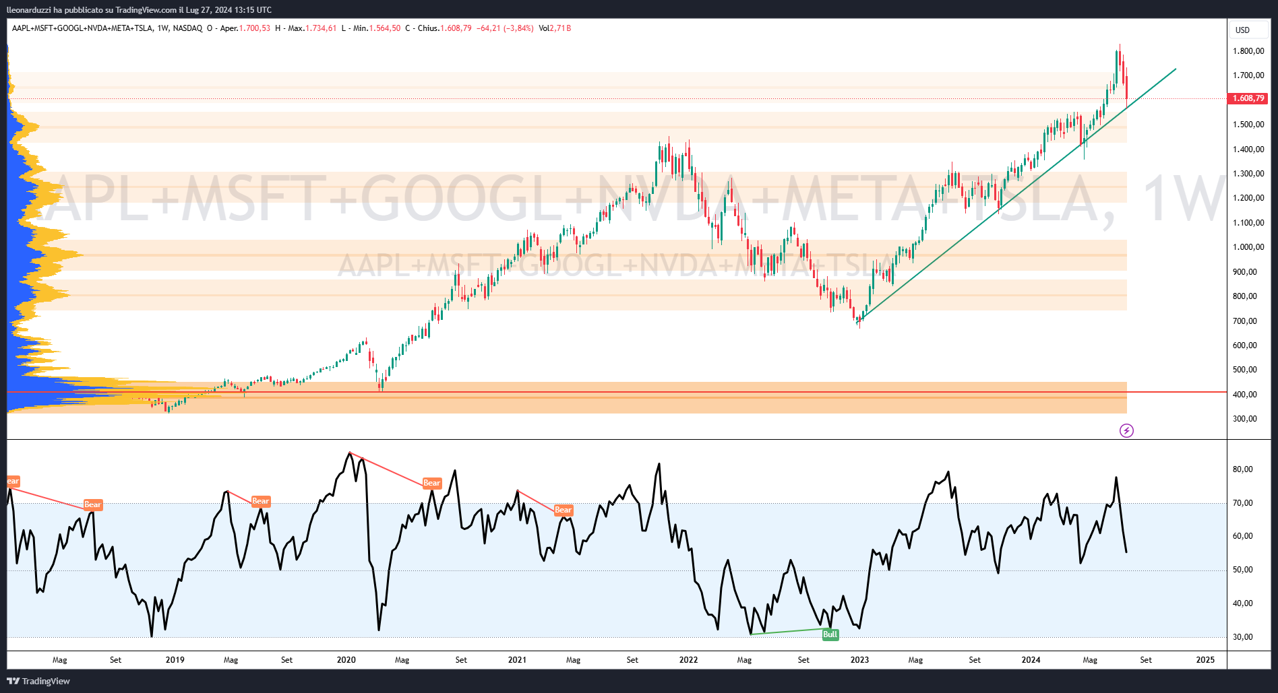Click the red current price tag 1.608,79
This screenshot has height=693, width=1278.
tap(1248, 98)
